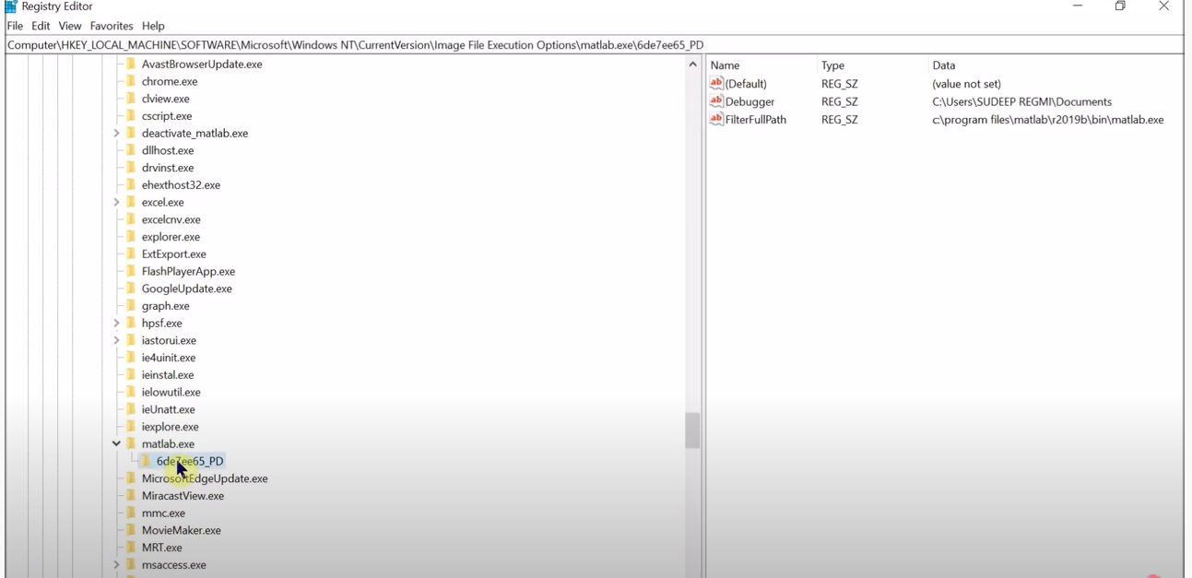The height and width of the screenshot is (578, 1192).
Task: Click the FilterFullPath data matlab.exe path
Action: pos(1047,120)
